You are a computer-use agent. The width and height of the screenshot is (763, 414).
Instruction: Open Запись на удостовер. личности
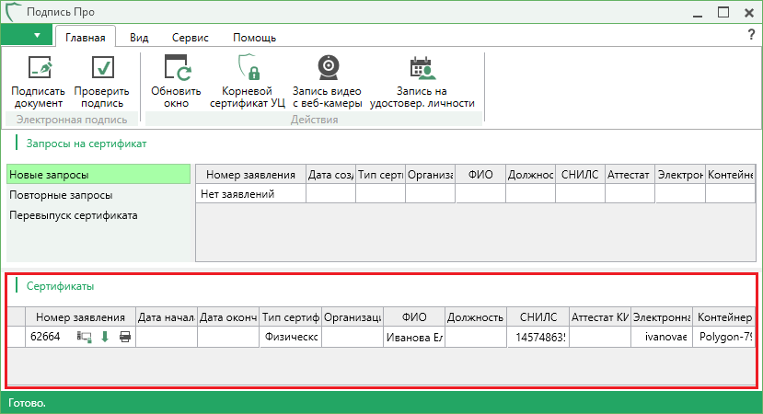click(422, 69)
